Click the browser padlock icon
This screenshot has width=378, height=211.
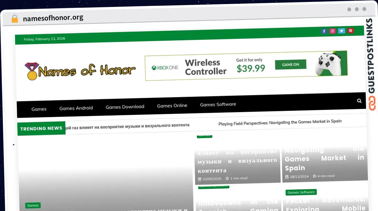click(14, 19)
